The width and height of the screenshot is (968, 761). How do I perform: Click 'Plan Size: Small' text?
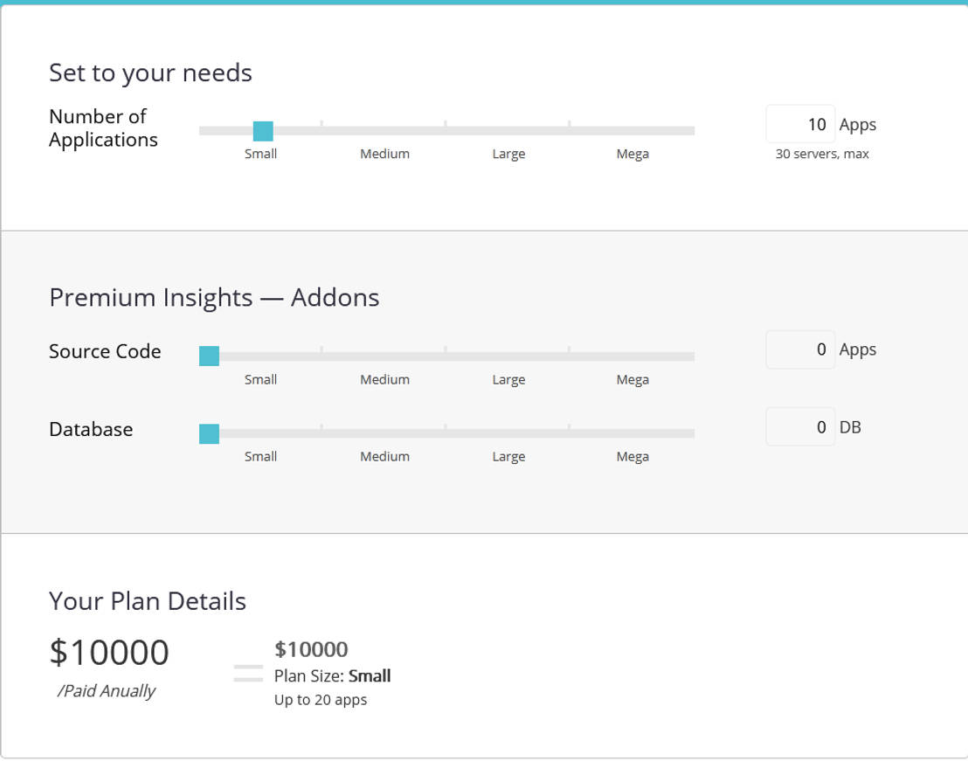point(332,676)
